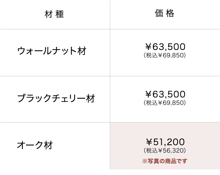Select the オーク材 row label
The image size is (220, 175).
35,145
